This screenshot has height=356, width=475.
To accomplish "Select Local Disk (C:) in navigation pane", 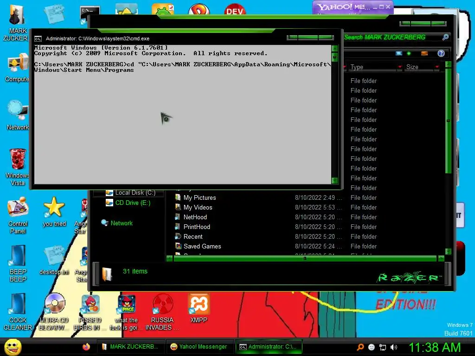I will [135, 192].
